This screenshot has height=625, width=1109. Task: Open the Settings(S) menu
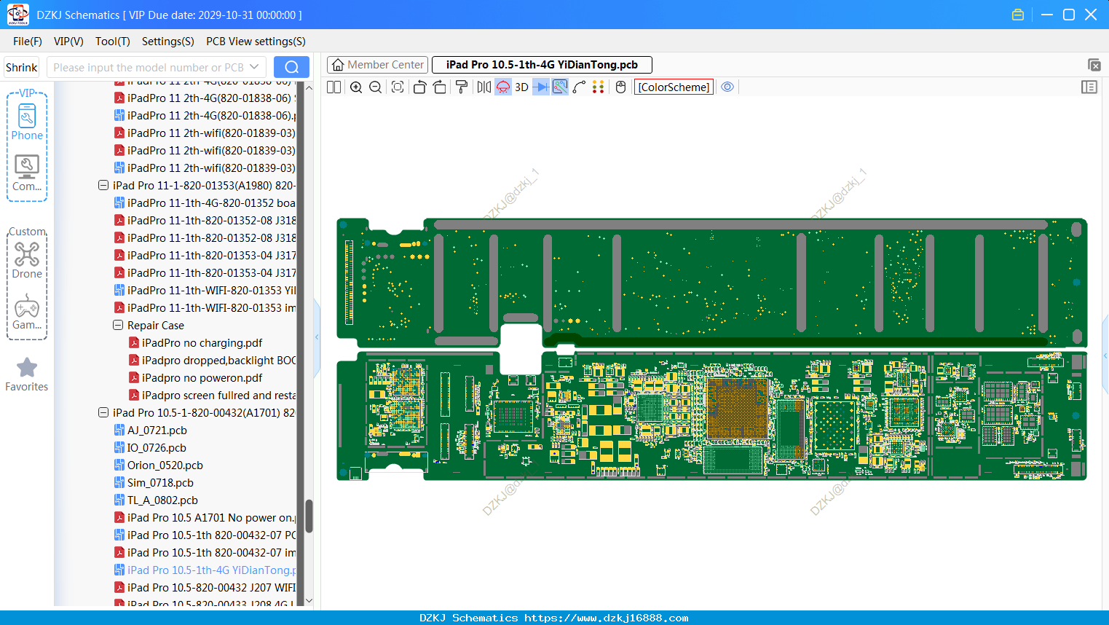(168, 42)
